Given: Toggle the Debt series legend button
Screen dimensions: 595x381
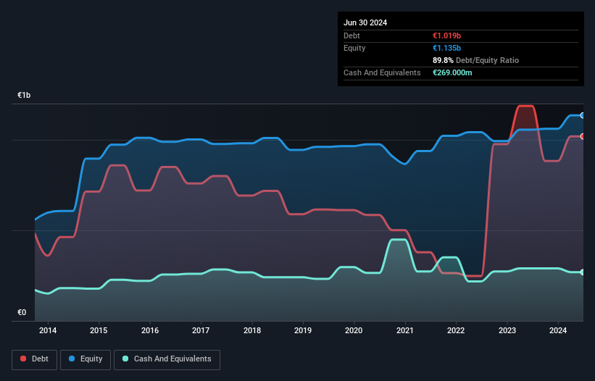Looking at the screenshot, I should click(35, 359).
